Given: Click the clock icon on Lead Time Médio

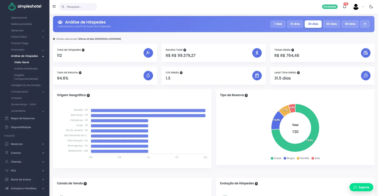Looking at the screenshot, I should (366, 76).
